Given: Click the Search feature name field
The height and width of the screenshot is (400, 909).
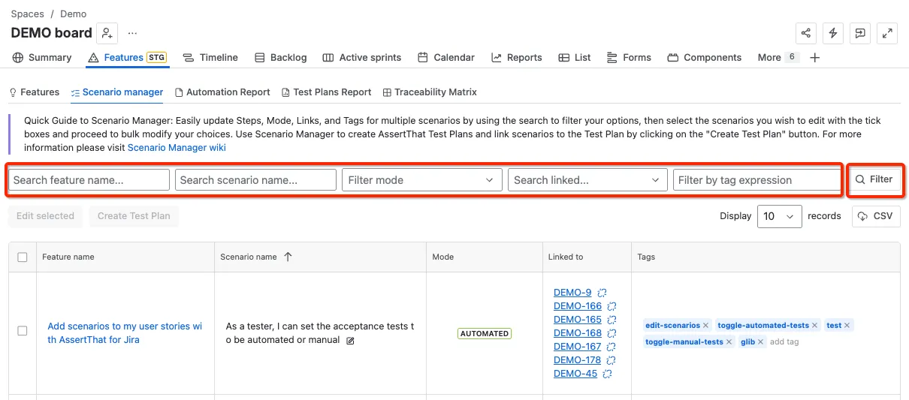Looking at the screenshot, I should point(89,180).
